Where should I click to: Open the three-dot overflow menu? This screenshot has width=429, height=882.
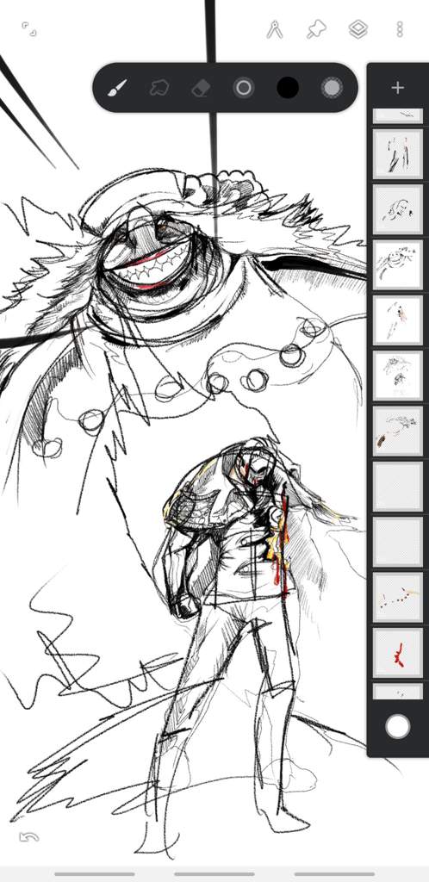coord(399,29)
